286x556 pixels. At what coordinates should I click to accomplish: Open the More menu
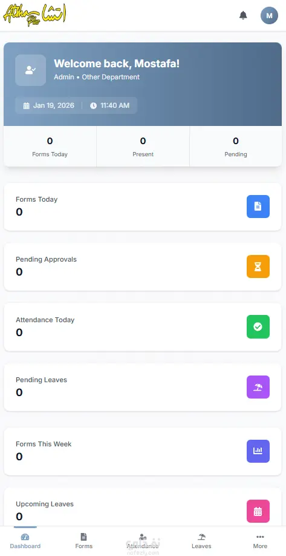point(260,541)
